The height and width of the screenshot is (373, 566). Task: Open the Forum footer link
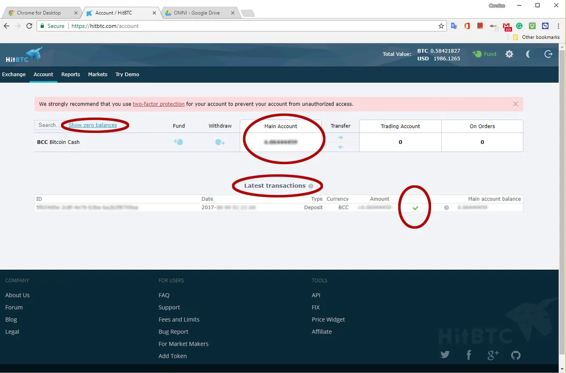coord(14,307)
